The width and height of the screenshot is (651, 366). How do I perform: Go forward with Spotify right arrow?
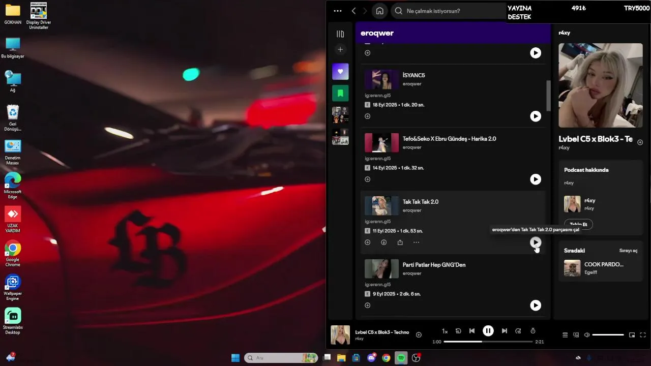pos(365,11)
